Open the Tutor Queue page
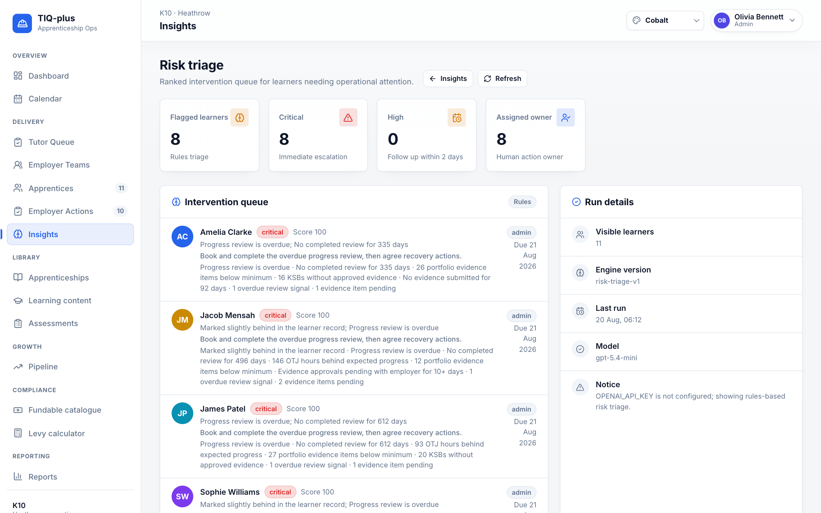This screenshot has height=513, width=821. pos(70,142)
